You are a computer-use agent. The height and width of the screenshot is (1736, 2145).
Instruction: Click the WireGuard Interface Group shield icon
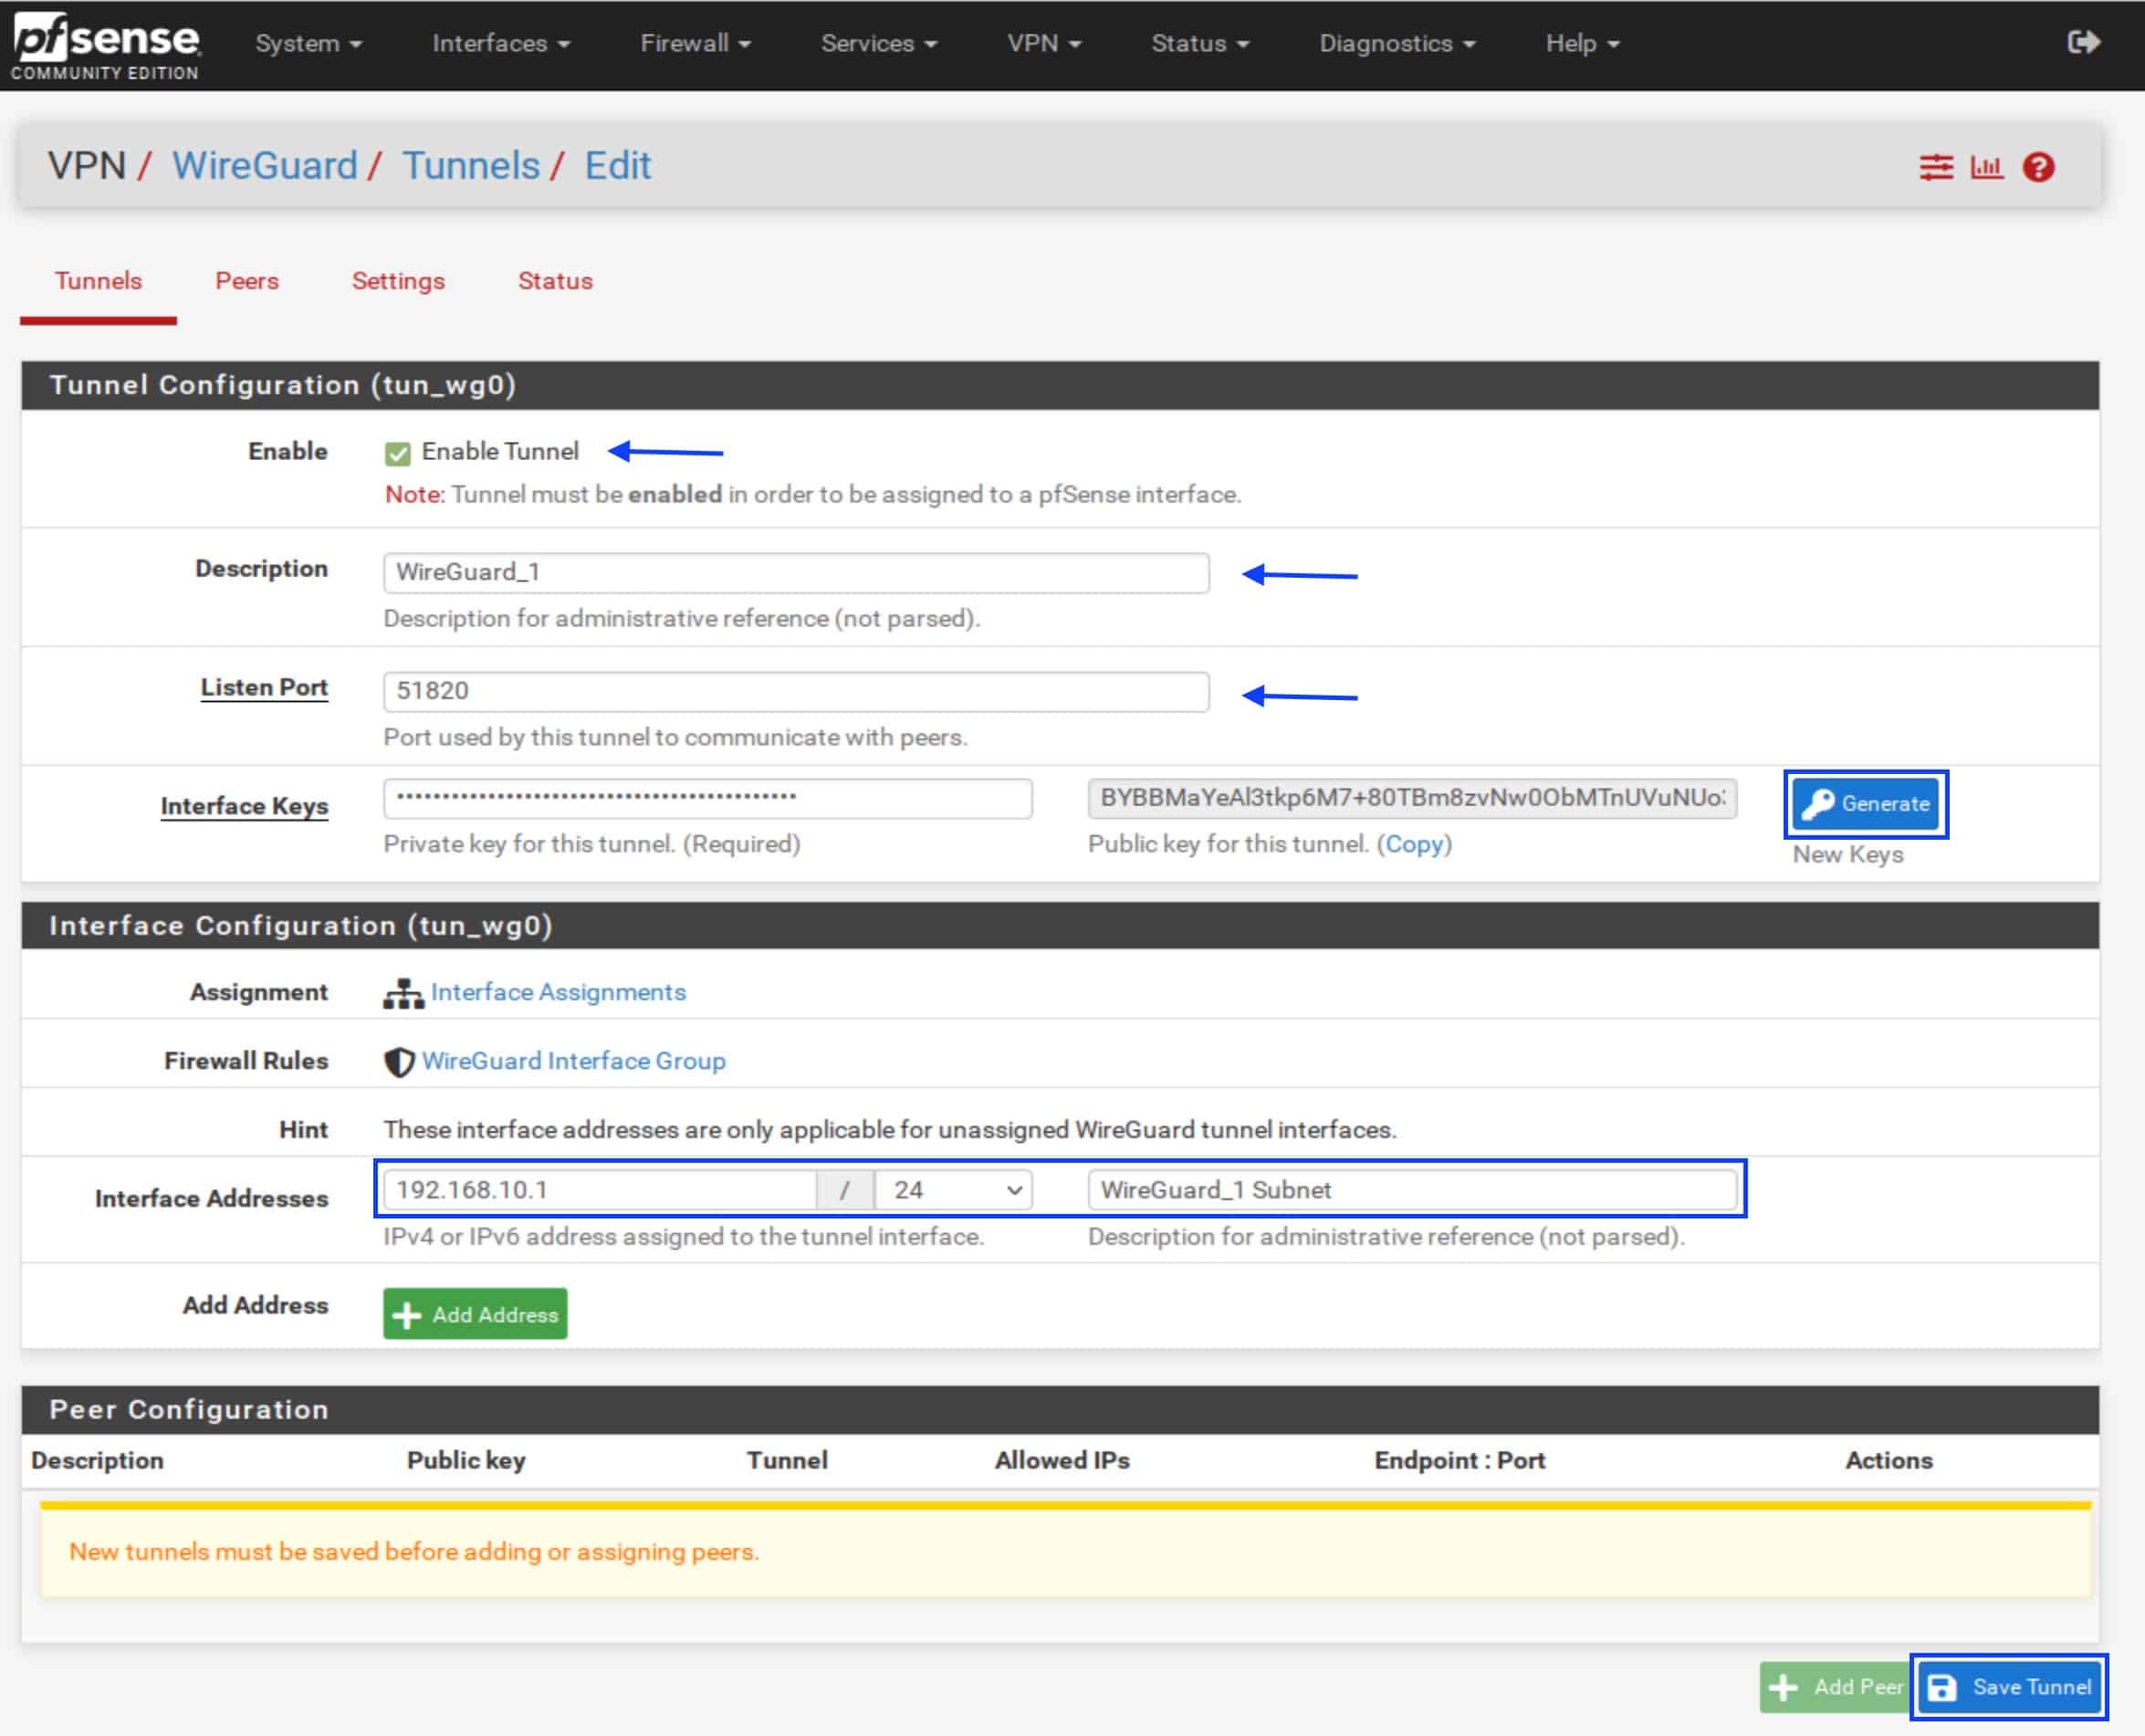[x=399, y=1061]
